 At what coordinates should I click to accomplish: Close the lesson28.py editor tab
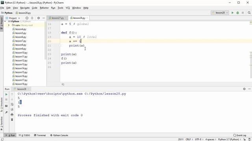click(x=87, y=18)
